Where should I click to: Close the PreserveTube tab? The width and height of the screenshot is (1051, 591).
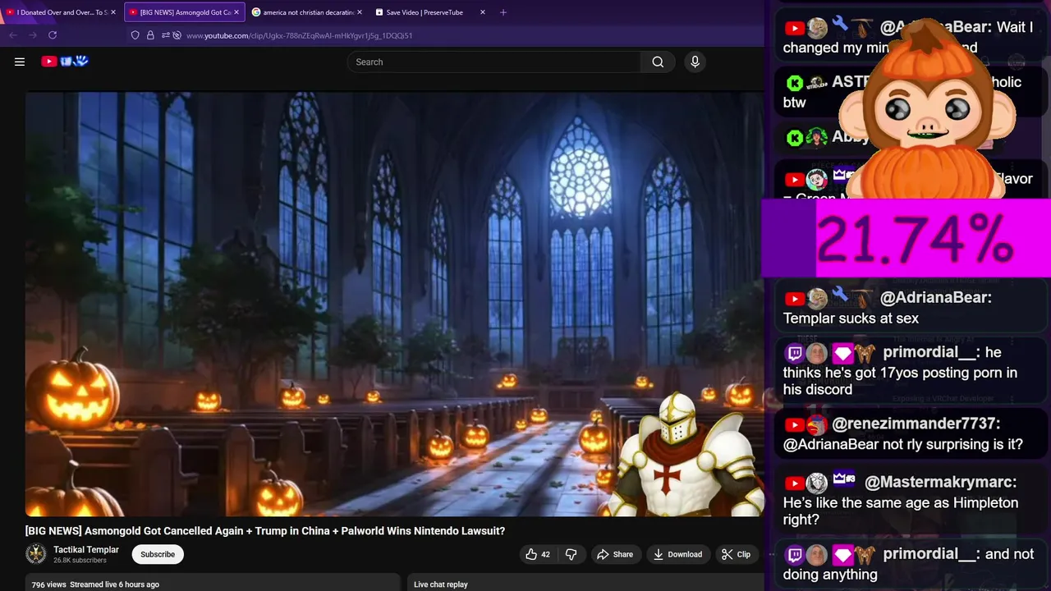(483, 12)
